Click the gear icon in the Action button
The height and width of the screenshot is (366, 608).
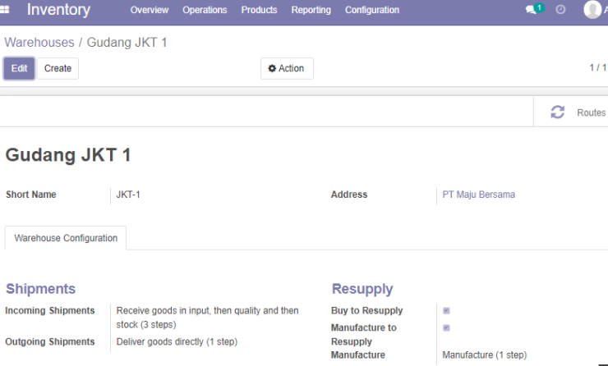click(x=272, y=69)
